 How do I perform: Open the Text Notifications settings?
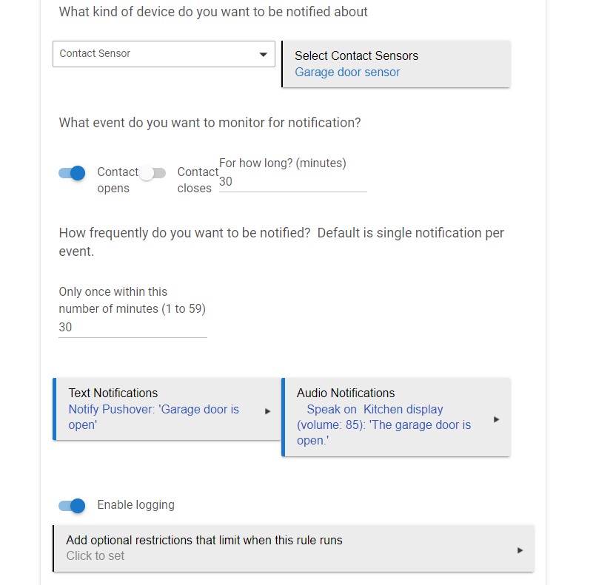(x=167, y=409)
